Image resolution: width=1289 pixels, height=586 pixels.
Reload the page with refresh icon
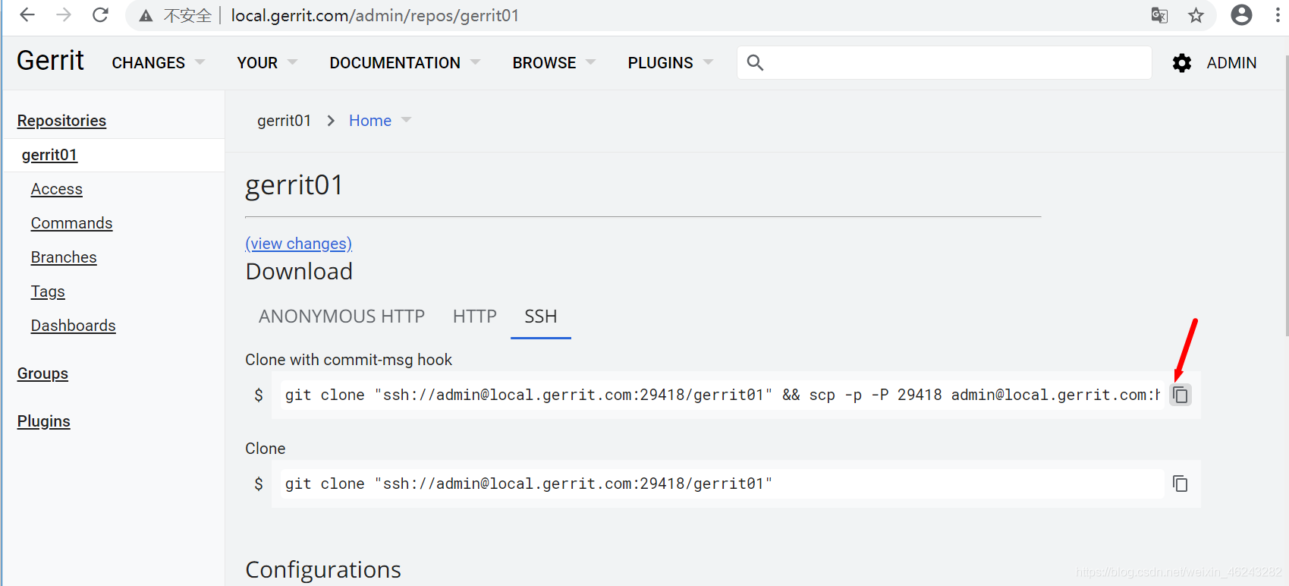100,15
